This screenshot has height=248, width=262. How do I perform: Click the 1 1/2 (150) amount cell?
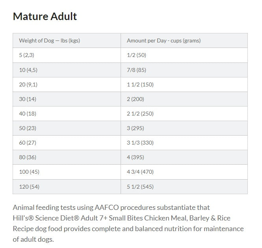click(184, 85)
